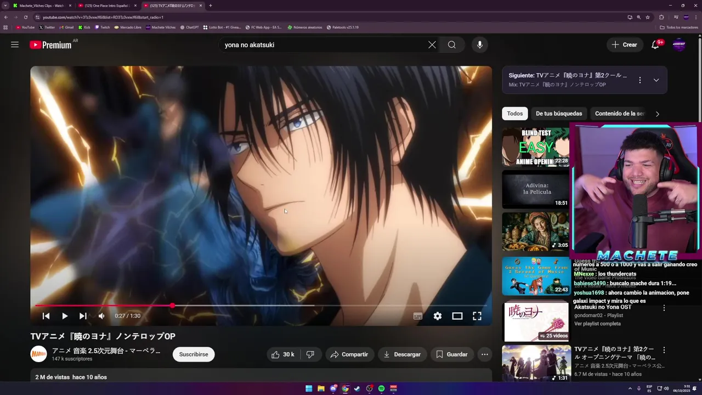Jump to previous video in playlist
Screen dimensions: 702x395
click(46, 316)
